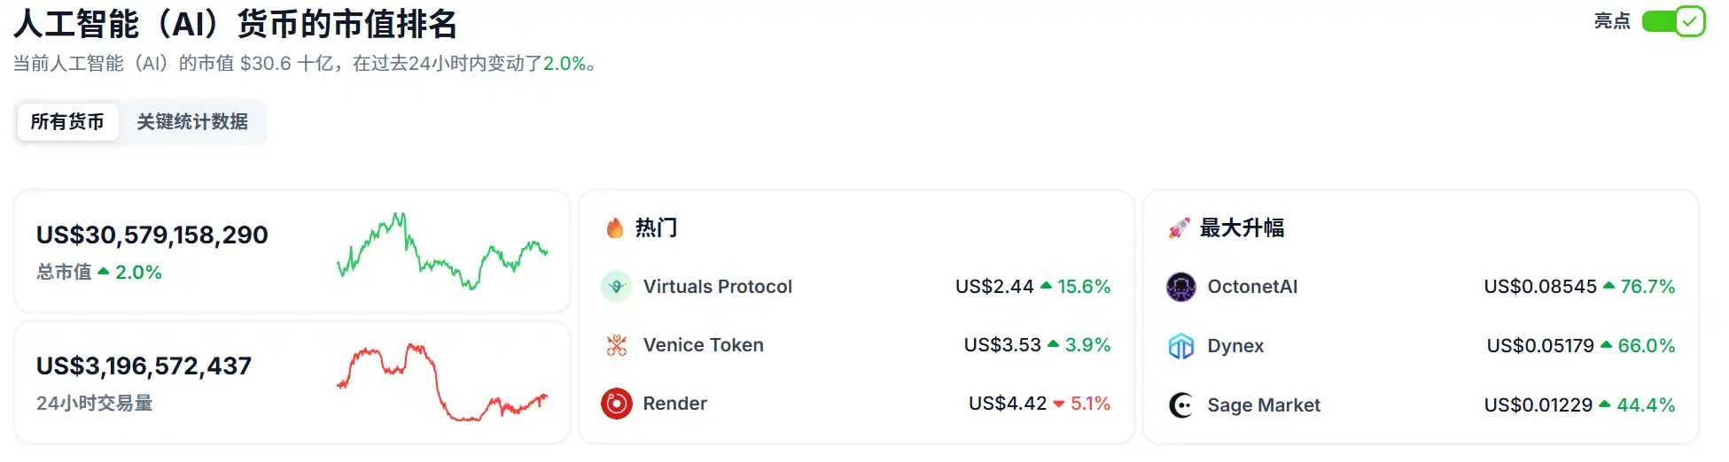Click the fire icon beside 热门
Image resolution: width=1729 pixels, height=462 pixels.
pyautogui.click(x=614, y=228)
